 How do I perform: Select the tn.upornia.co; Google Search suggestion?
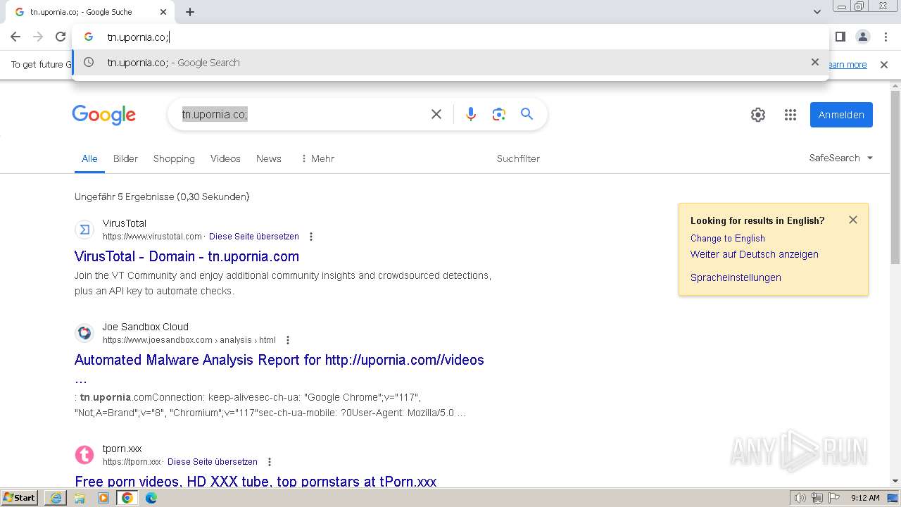(x=450, y=63)
